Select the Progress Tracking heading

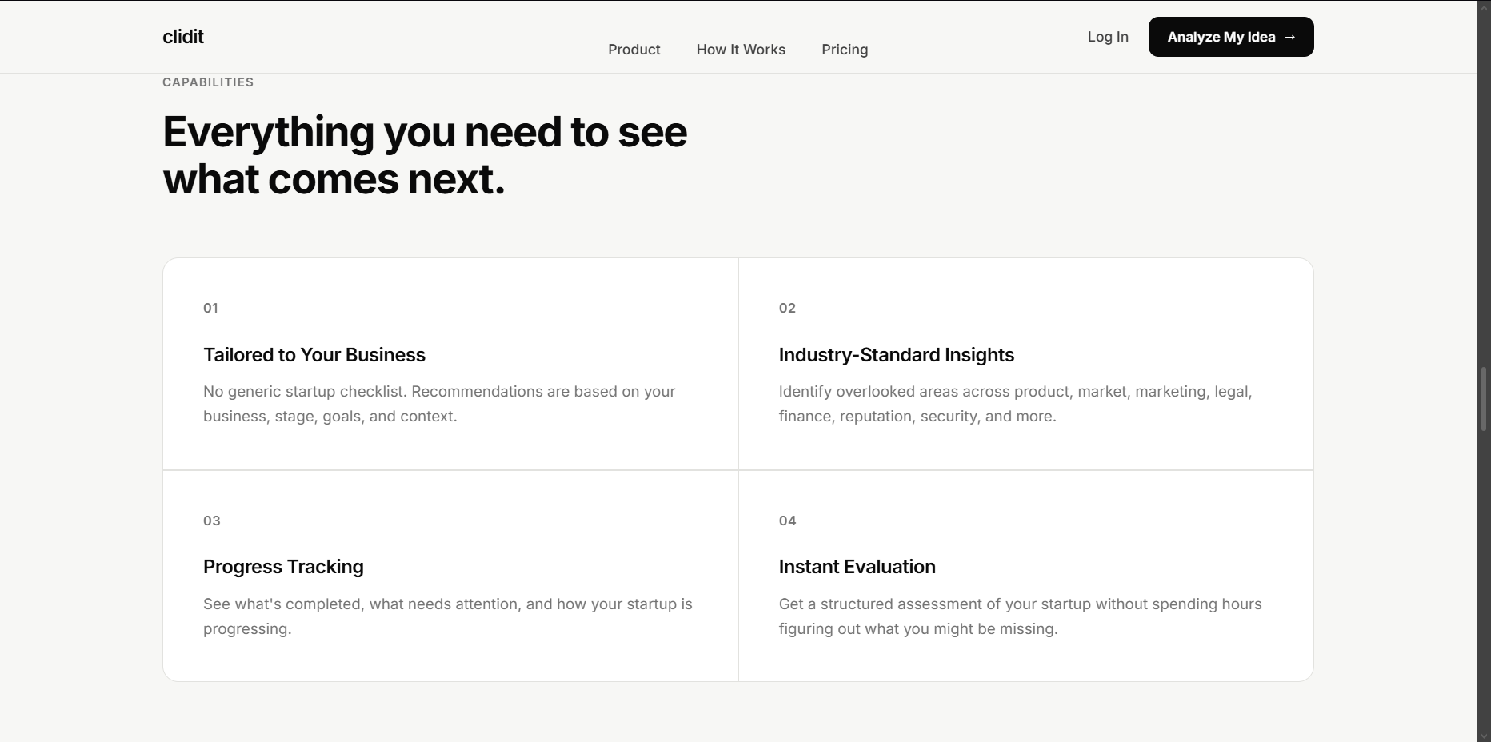pyautogui.click(x=283, y=567)
